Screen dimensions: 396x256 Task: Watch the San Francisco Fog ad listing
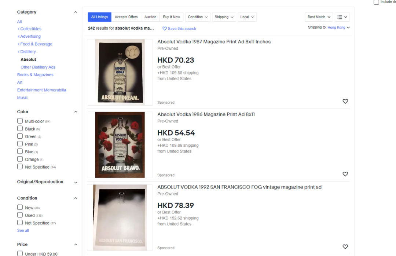point(345,247)
